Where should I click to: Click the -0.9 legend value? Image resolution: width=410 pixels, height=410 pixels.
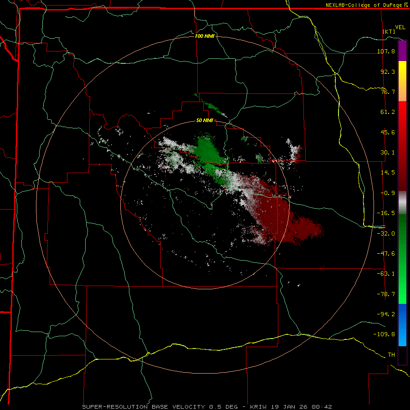(x=388, y=193)
